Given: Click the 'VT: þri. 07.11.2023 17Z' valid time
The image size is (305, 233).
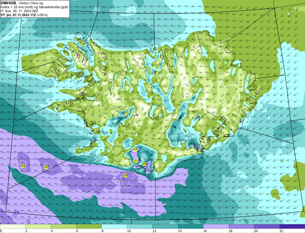Looking at the screenshot, I should click(18, 15).
